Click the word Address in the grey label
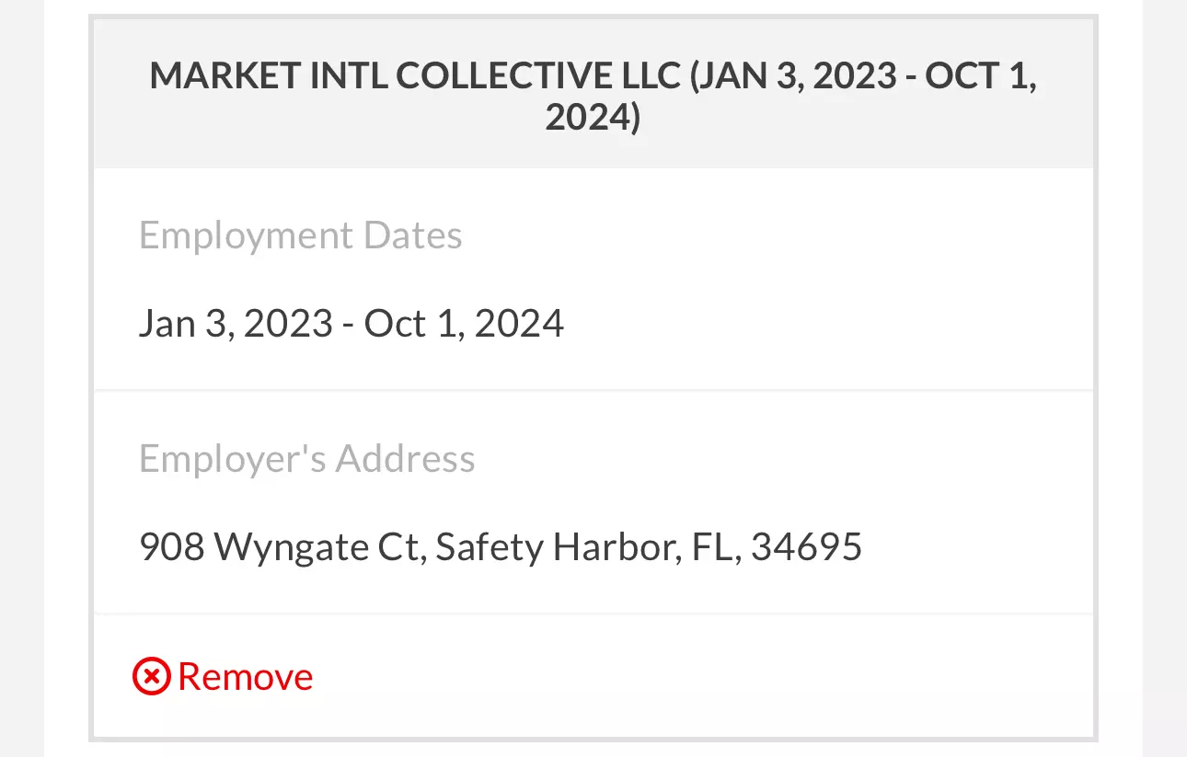 [x=405, y=458]
